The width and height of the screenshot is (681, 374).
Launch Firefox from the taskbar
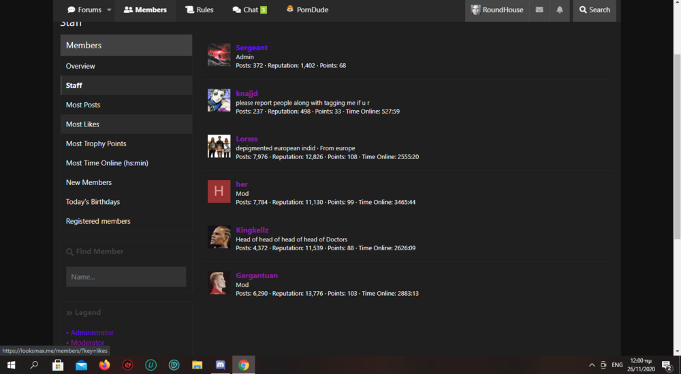(x=104, y=365)
